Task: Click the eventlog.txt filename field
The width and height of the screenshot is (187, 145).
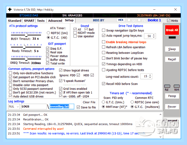Action: coord(62,106)
